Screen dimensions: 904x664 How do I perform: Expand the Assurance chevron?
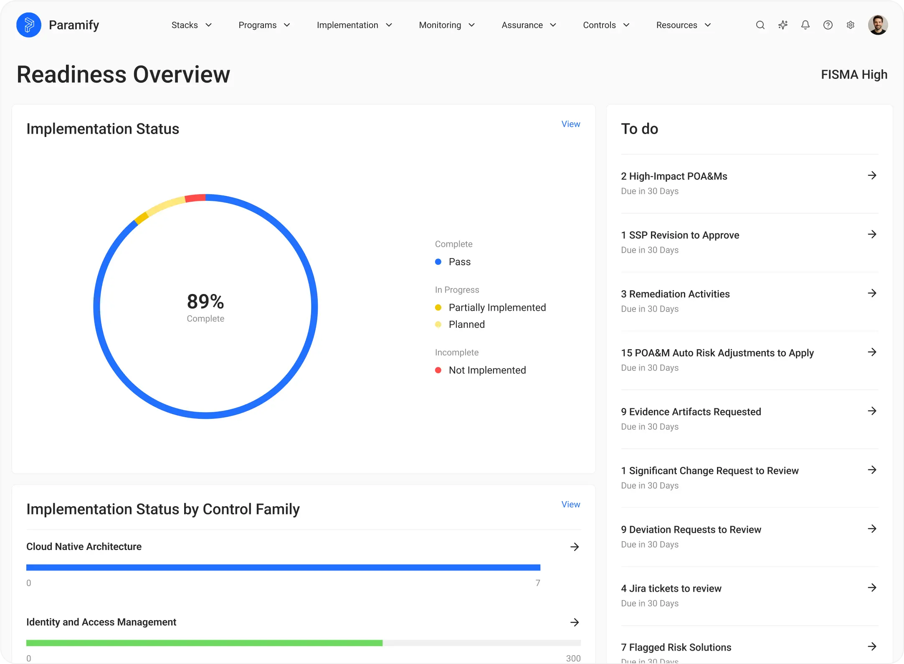click(x=553, y=25)
